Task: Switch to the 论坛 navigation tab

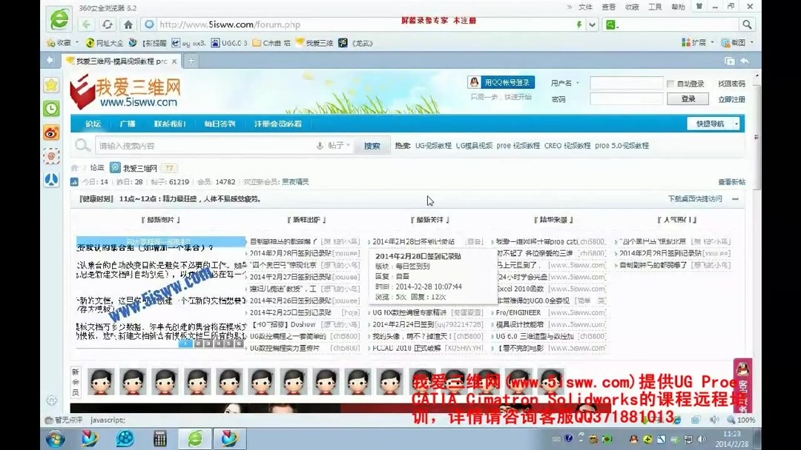Action: click(x=92, y=124)
